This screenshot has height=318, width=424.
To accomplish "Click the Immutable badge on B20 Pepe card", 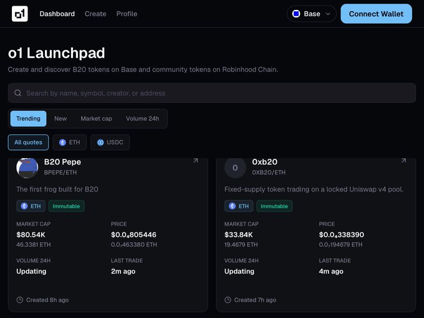I will [66, 206].
